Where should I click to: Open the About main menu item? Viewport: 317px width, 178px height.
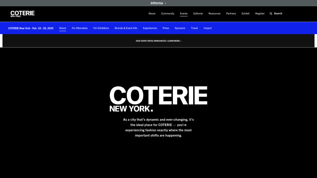pyautogui.click(x=152, y=14)
